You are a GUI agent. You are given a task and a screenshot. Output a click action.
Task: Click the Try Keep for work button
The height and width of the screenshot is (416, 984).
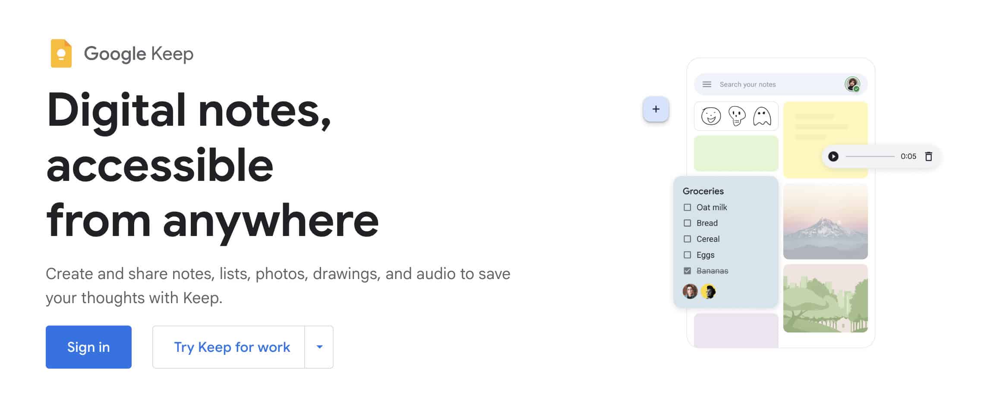click(x=229, y=347)
